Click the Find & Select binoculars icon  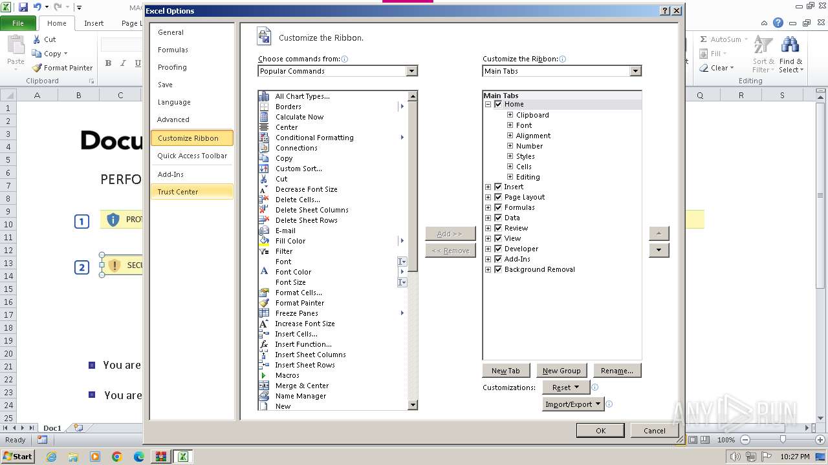(x=790, y=45)
